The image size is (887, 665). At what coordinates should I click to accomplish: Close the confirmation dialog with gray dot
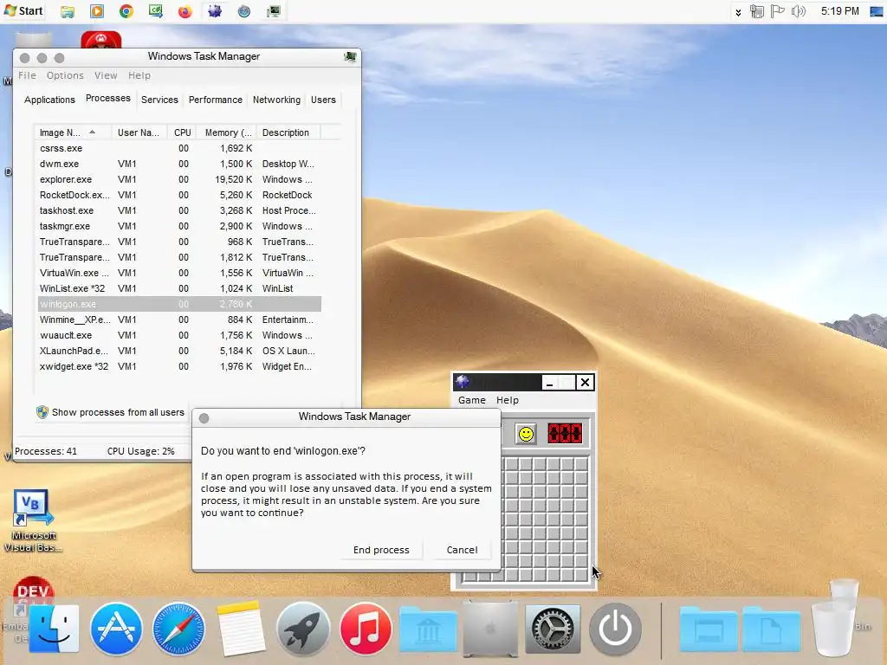[x=204, y=418]
